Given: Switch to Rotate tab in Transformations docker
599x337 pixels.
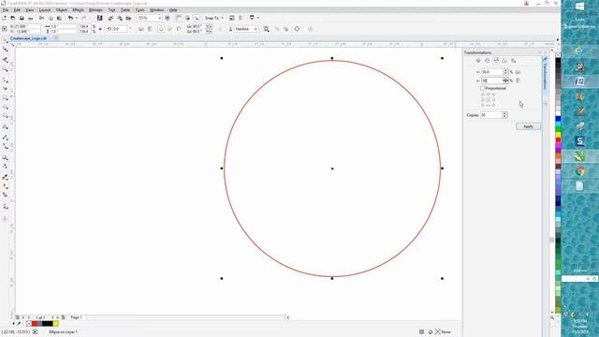Looking at the screenshot, I should click(487, 61).
